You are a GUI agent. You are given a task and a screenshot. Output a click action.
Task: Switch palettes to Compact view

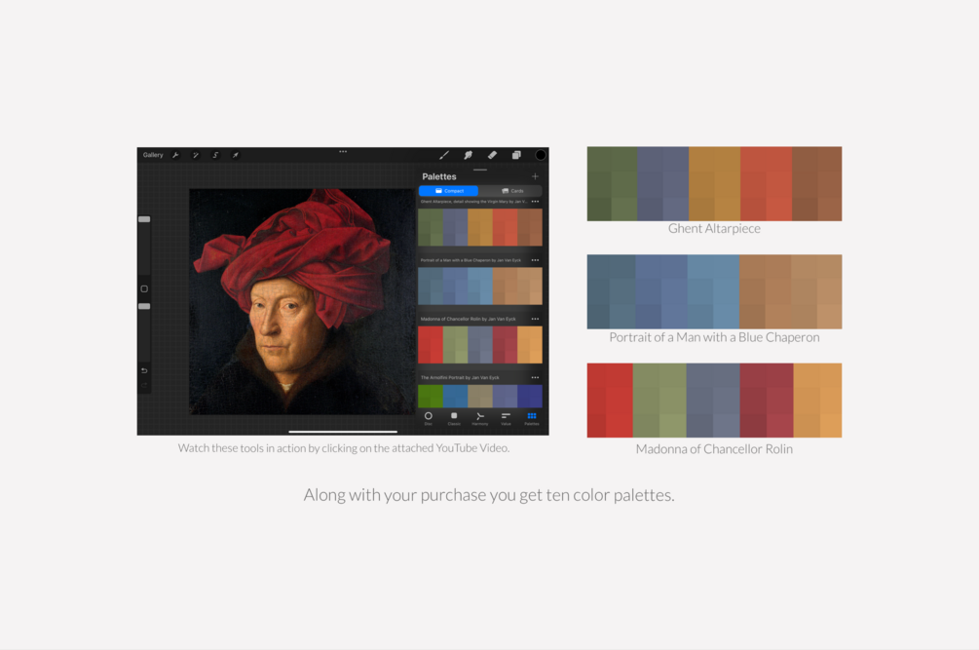coord(449,190)
